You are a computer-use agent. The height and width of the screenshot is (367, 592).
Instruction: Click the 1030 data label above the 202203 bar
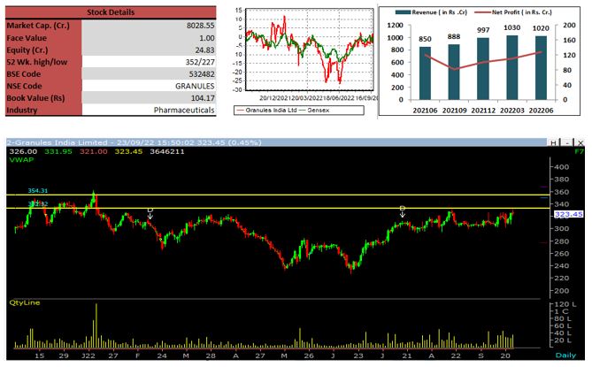[512, 27]
